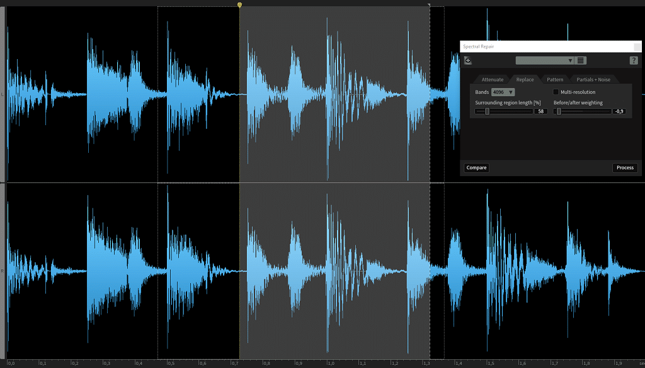
Task: Open the empty preset dropdown
Action: coord(545,61)
